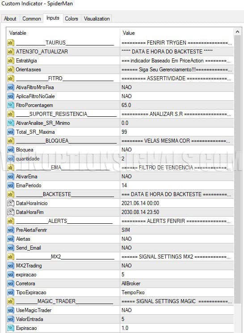The width and height of the screenshot is (244, 333).
Task: Open AplicaFiltroNoGale NAO value dropdown
Action: 177,96
